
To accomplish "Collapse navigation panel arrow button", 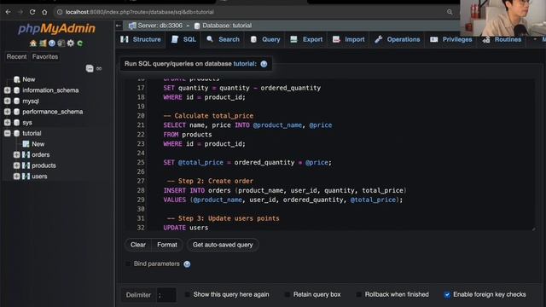I will tap(119, 26).
